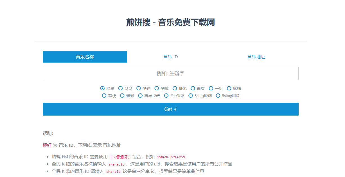Switch to the 音乐名称 tab
This screenshot has width=345, height=177.
(85, 57)
